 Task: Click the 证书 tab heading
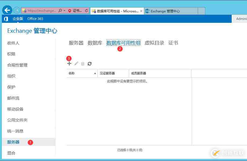[173, 42]
